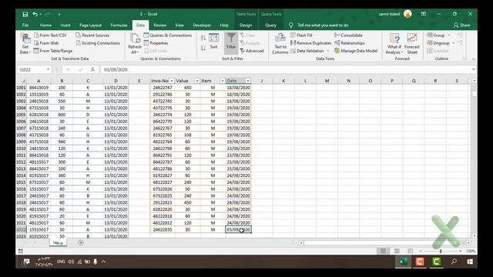The image size is (493, 277).
Task: Switch to Normal view
Action: pos(383,251)
